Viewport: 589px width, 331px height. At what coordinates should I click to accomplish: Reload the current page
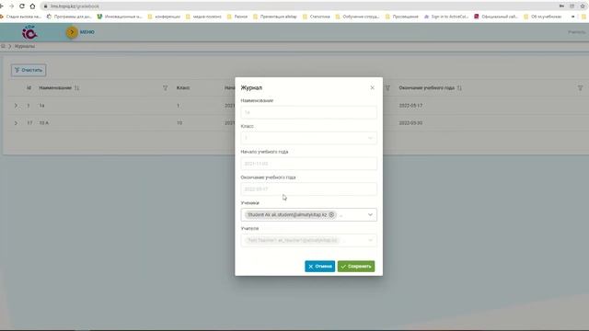22,6
